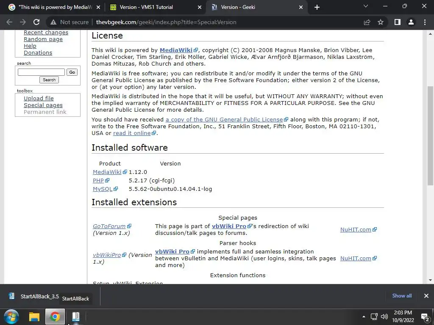This screenshot has height=325, width=434.
Task: Open the tab search dropdown
Action: pyautogui.click(x=366, y=6)
